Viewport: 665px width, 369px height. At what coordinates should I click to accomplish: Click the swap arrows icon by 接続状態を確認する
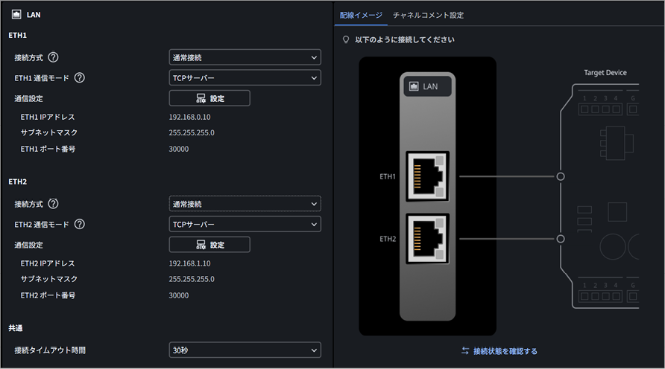click(x=465, y=351)
